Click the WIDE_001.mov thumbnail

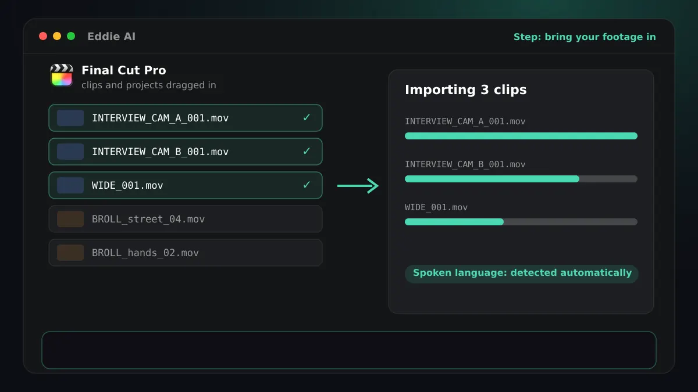[x=70, y=185]
